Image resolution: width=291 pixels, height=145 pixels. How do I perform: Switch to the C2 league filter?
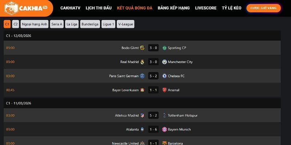pyautogui.click(x=15, y=24)
